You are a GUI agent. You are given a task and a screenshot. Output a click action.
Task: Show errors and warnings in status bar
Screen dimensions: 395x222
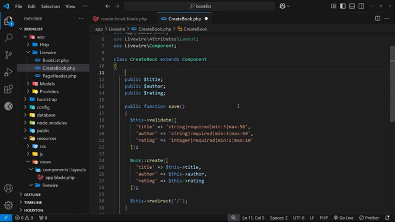(x=24, y=218)
